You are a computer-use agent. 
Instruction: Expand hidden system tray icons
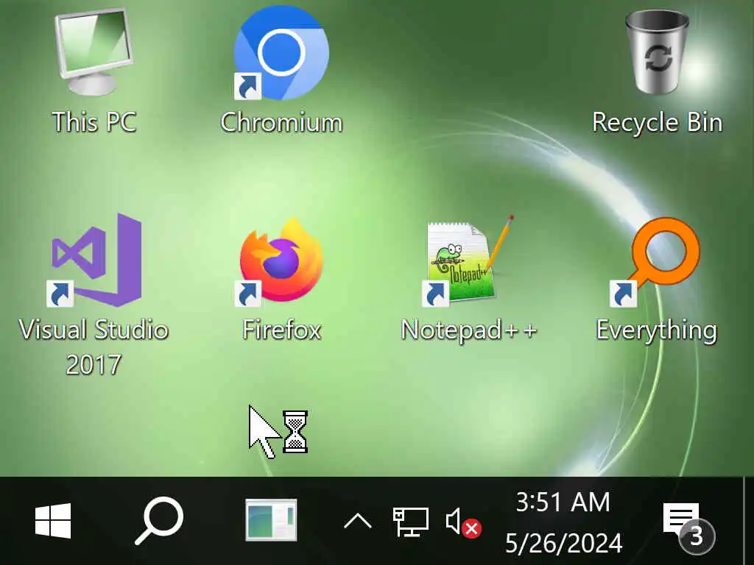click(358, 521)
